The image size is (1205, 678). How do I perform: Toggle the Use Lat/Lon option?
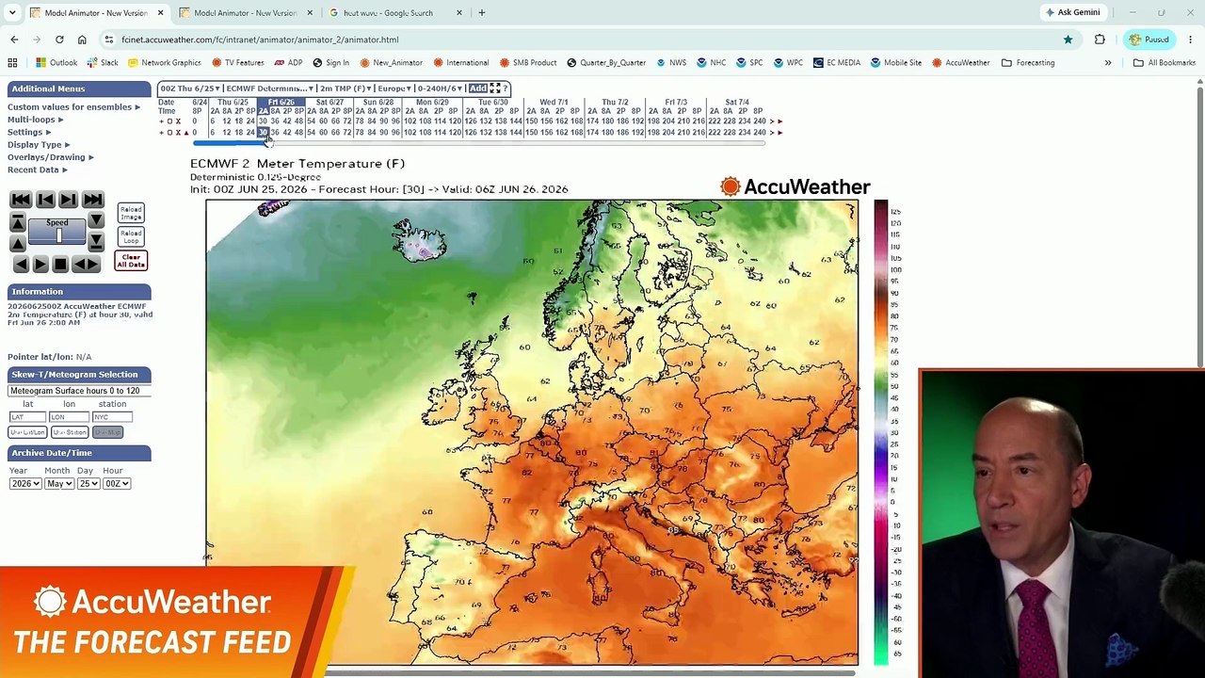click(x=27, y=432)
